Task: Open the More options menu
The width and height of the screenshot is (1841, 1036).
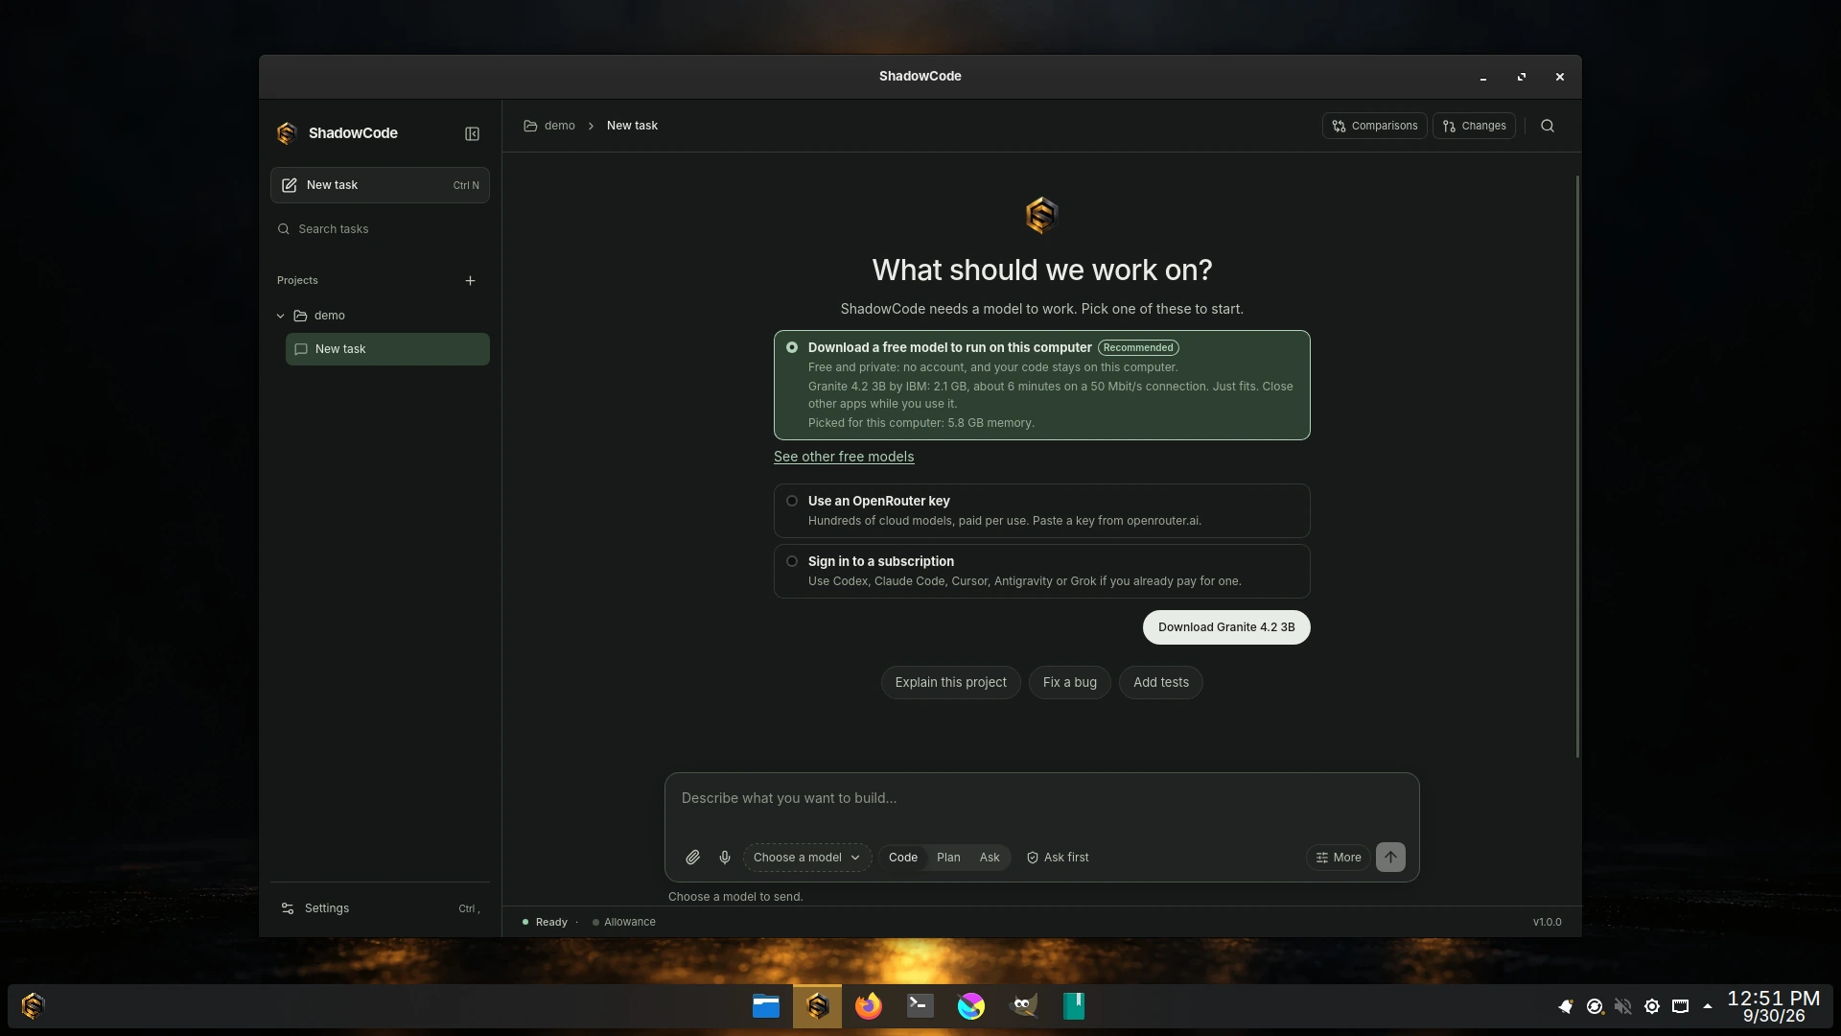Action: point(1338,858)
